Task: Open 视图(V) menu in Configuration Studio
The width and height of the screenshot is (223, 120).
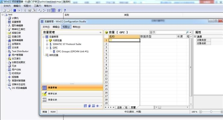Action: (x=66, y=27)
